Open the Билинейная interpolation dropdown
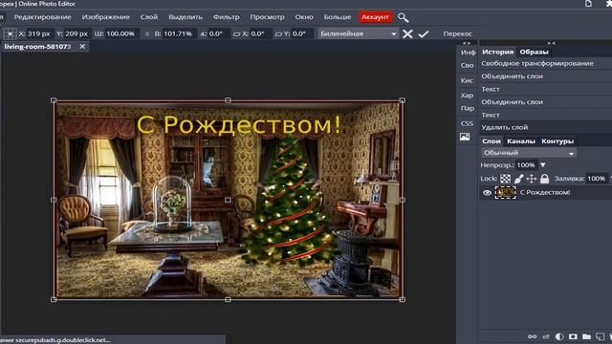The height and width of the screenshot is (344, 612). tap(358, 34)
